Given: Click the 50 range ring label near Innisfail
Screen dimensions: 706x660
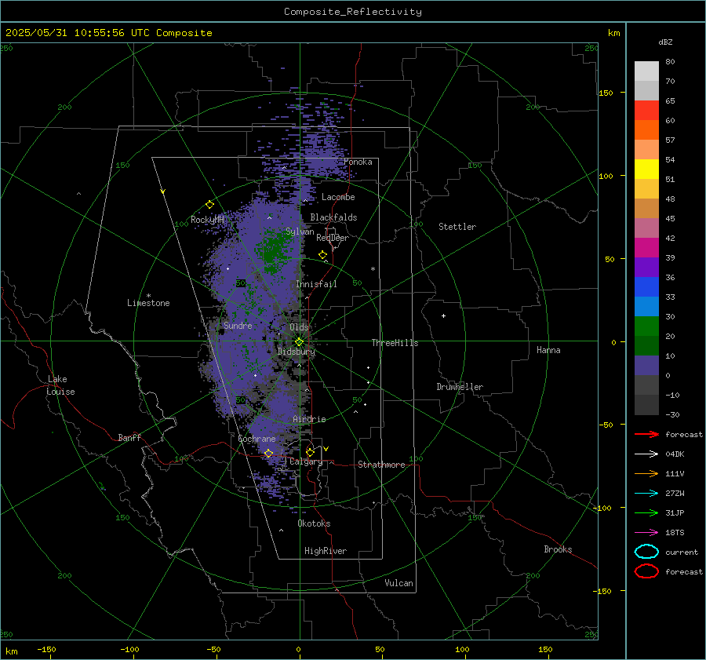Looking at the screenshot, I should click(x=357, y=283).
